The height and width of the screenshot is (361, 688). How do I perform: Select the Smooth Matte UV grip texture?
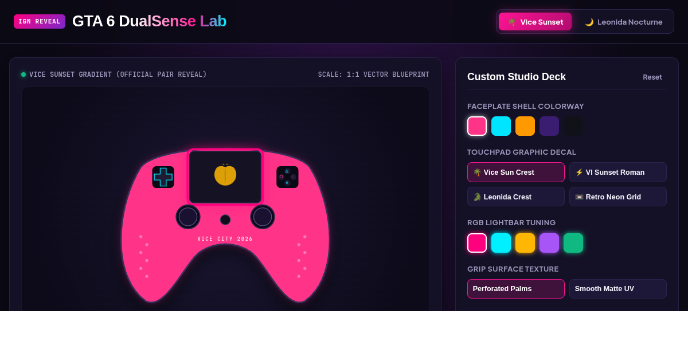point(618,289)
